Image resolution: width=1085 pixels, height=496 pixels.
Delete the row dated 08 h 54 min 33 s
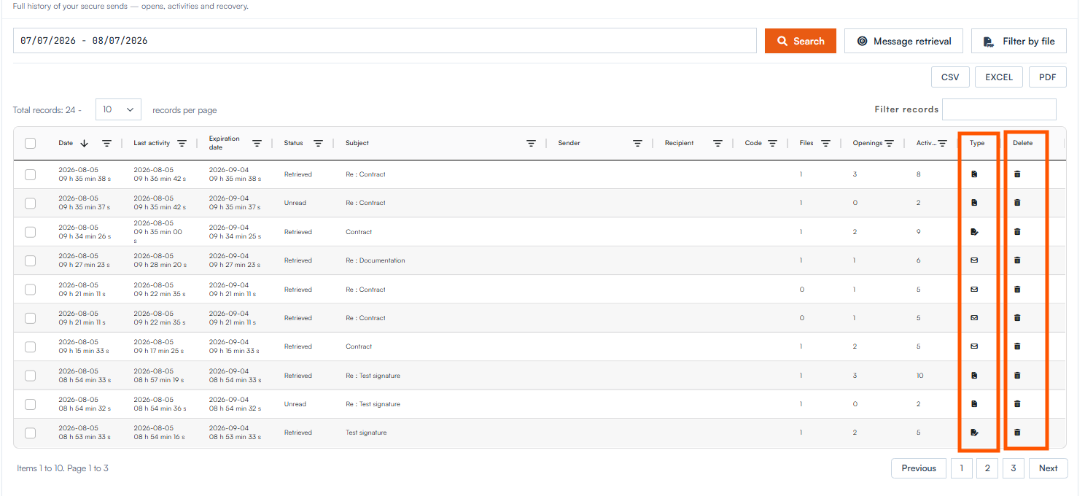(1017, 376)
